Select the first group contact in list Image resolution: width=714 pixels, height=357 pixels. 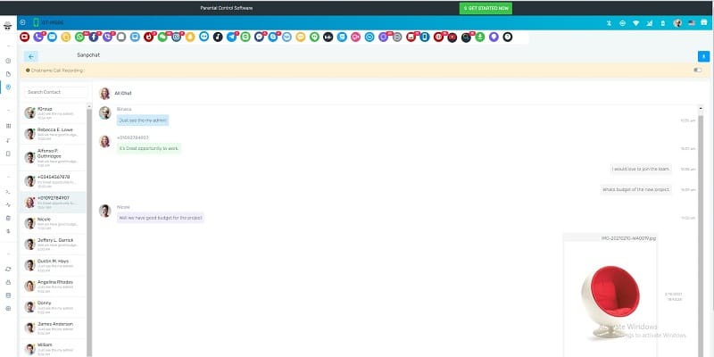pyautogui.click(x=52, y=113)
